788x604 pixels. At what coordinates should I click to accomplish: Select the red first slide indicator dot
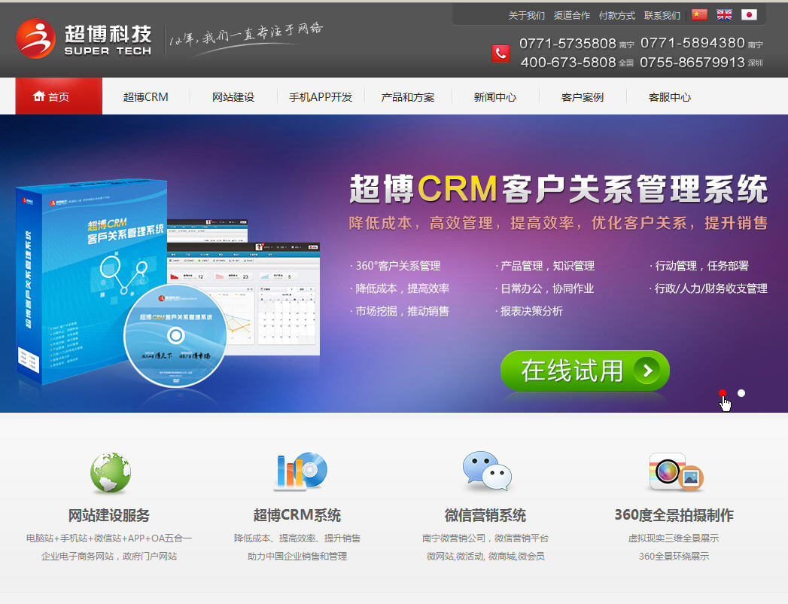pyautogui.click(x=723, y=393)
